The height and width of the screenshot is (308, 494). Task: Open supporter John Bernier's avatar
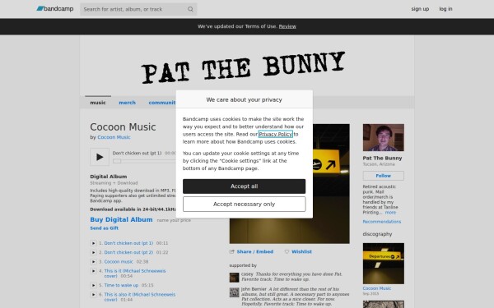click(x=234, y=292)
